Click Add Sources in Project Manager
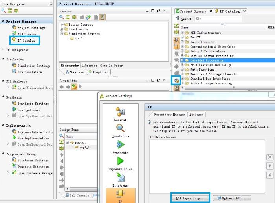The width and height of the screenshot is (275, 203). point(27,34)
